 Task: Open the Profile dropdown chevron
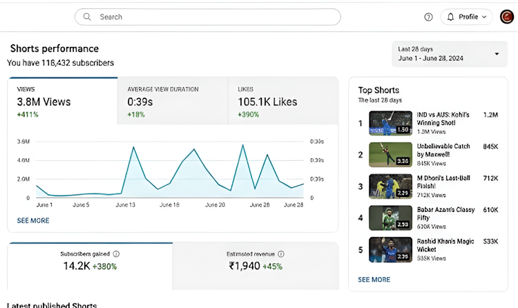484,17
